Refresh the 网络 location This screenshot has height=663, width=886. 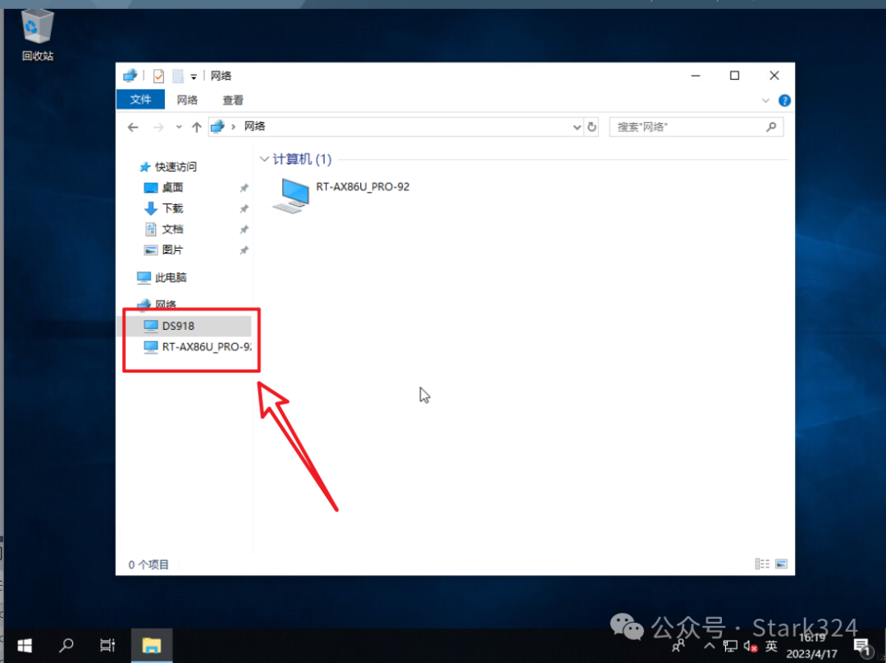[591, 127]
